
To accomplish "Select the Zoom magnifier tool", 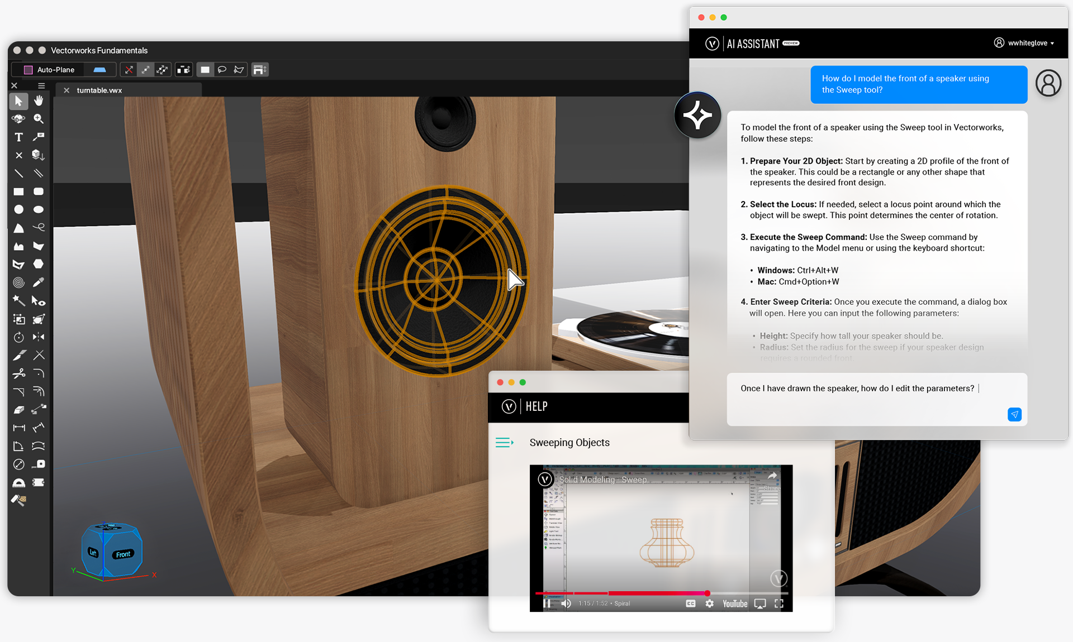I will coord(39,119).
